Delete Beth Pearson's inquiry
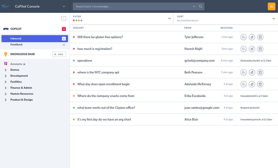Screen dimensions: 278x168 point(260,72)
